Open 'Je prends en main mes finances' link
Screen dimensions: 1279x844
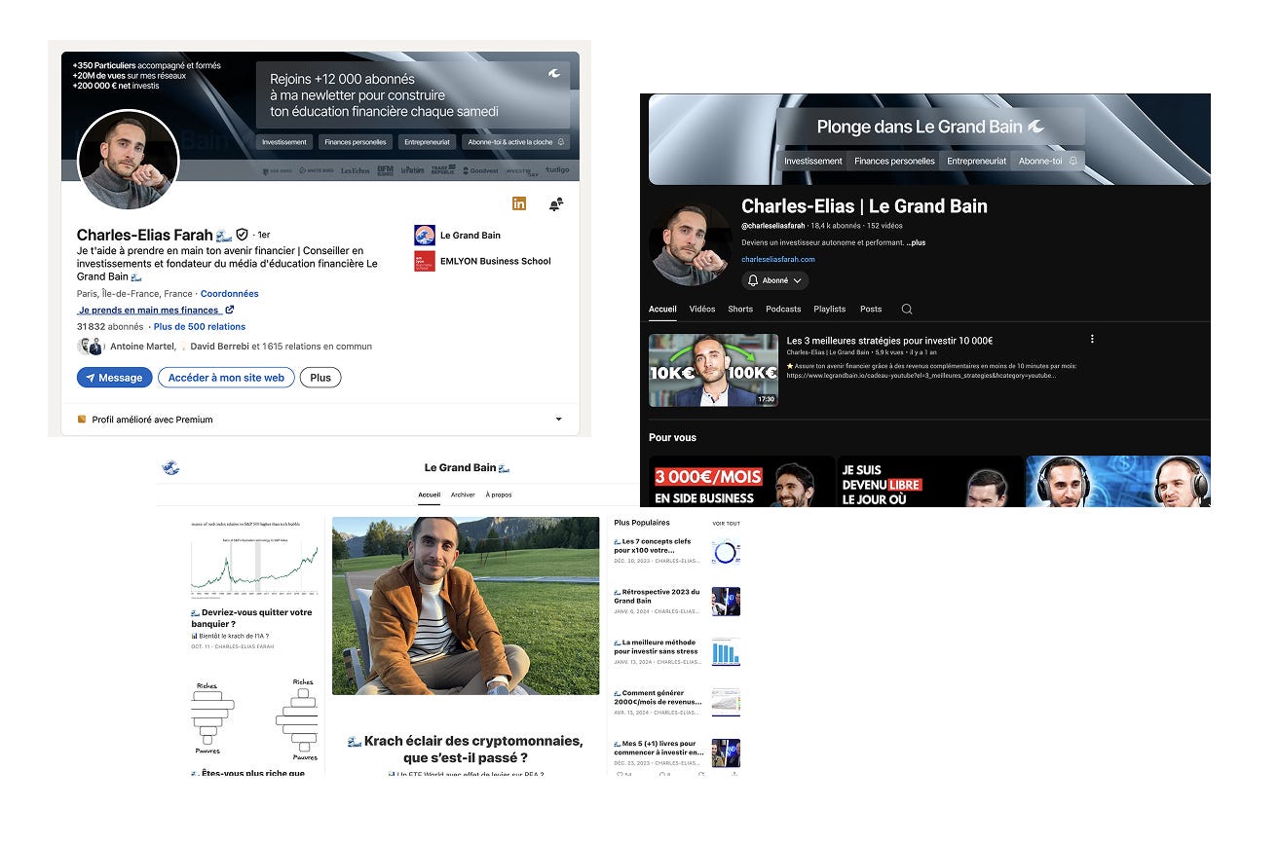tap(148, 311)
